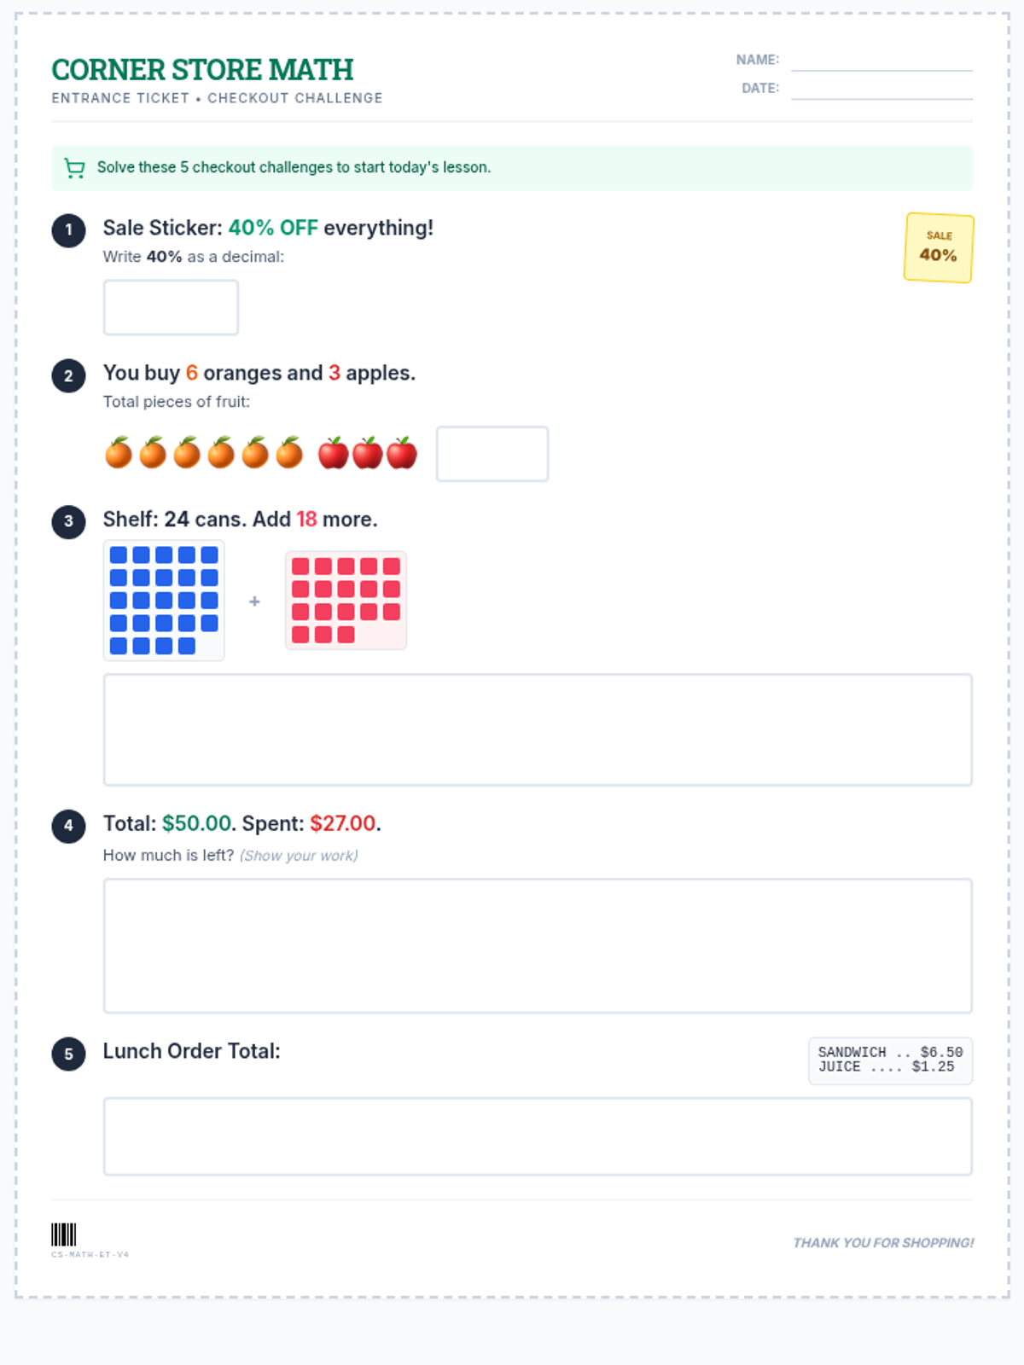
Task: Click the fruit total answer box
Action: pyautogui.click(x=492, y=454)
